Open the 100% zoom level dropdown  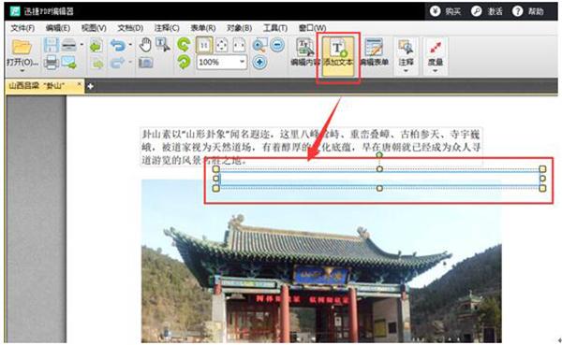click(x=243, y=62)
